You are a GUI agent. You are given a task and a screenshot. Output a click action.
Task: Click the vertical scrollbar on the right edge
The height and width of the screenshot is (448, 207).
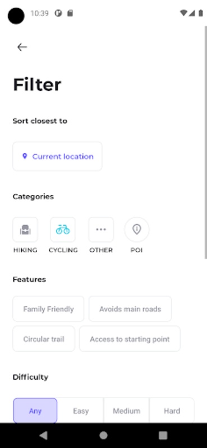pyautogui.click(x=205, y=142)
